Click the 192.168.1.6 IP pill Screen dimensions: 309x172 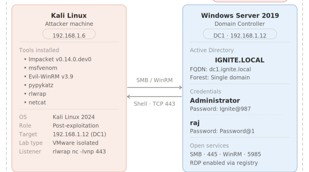[69, 34]
